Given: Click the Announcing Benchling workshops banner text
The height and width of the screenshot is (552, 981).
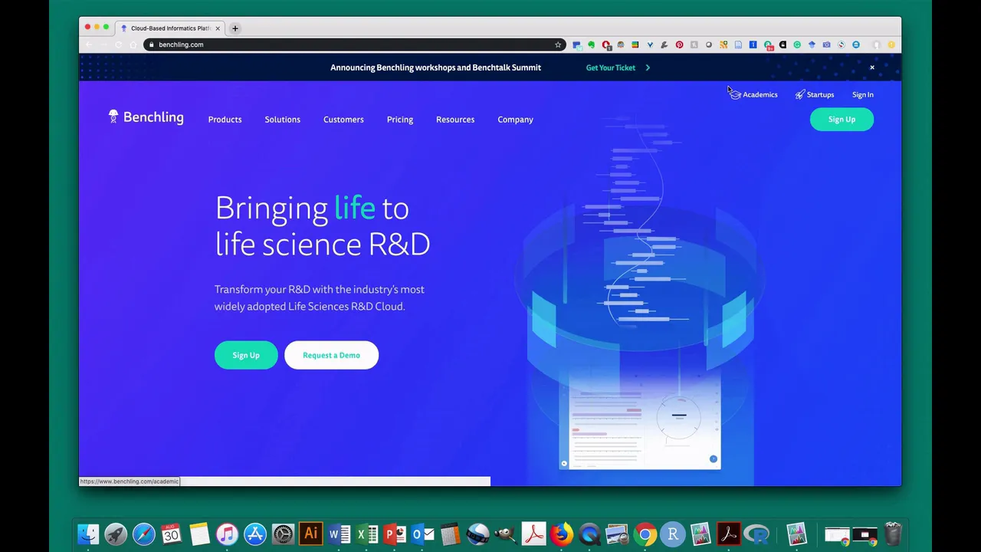Looking at the screenshot, I should [435, 67].
